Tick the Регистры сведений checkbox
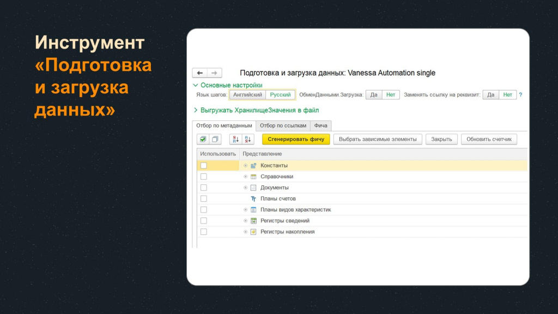 (204, 221)
